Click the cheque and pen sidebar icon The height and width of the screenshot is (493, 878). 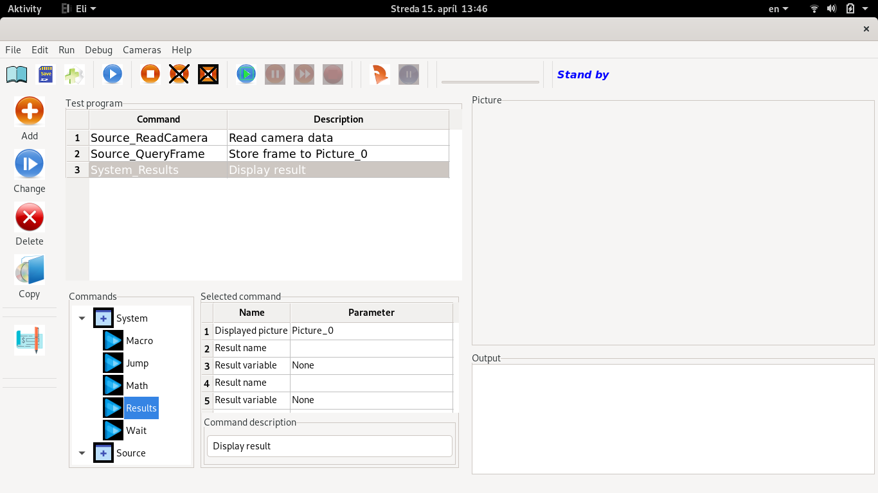30,340
